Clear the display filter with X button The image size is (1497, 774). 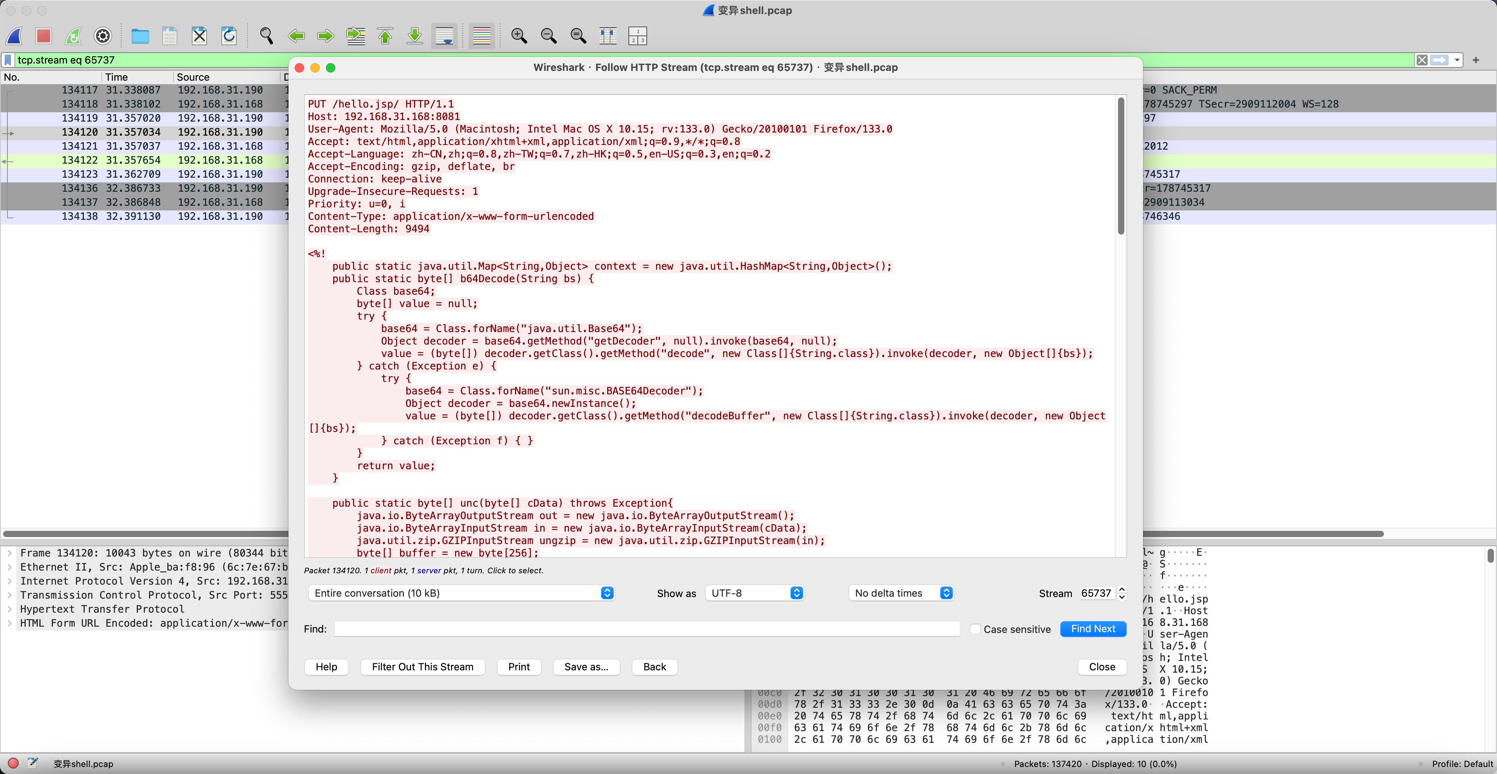coord(1421,60)
